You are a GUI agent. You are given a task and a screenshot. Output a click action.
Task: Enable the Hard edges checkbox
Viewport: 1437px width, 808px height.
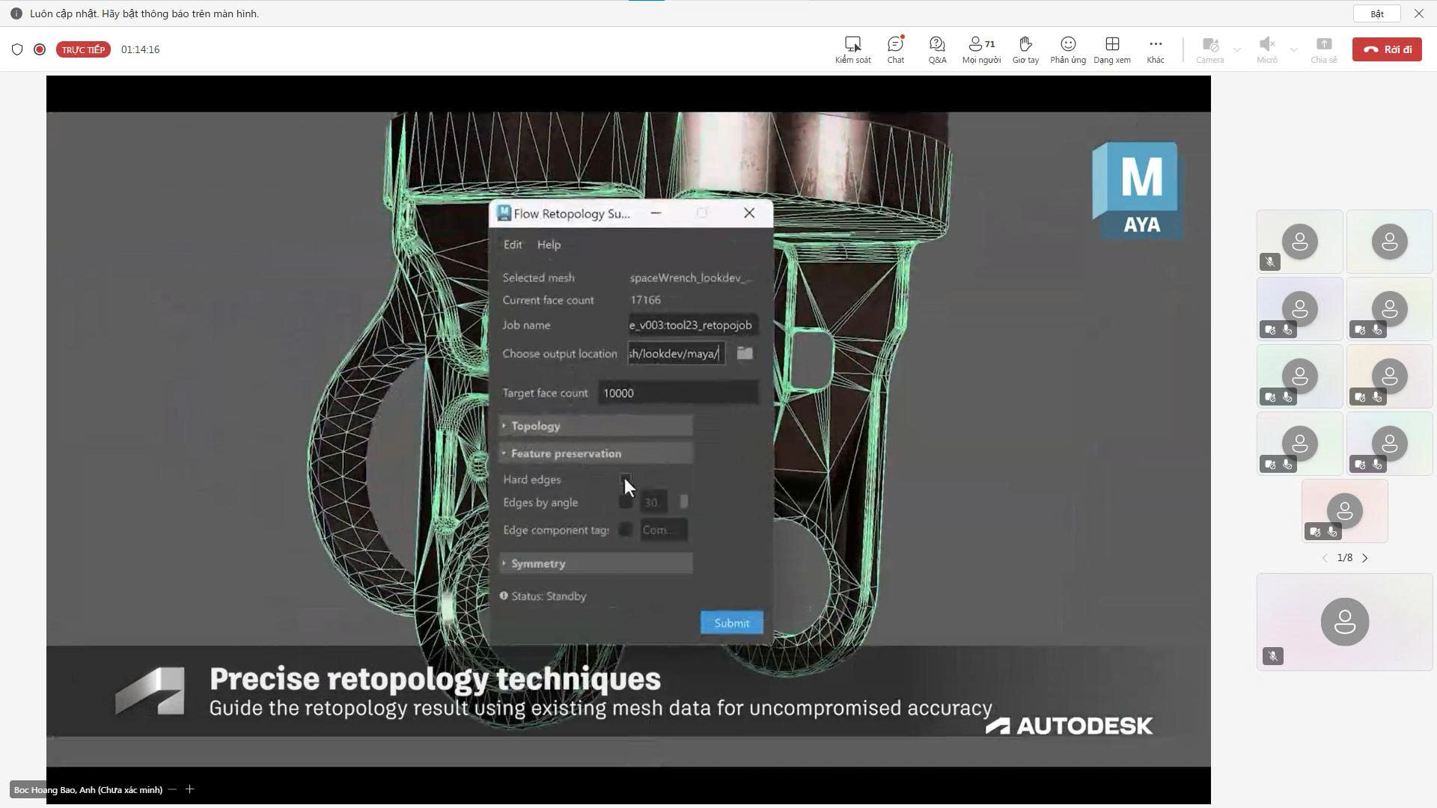pos(626,478)
